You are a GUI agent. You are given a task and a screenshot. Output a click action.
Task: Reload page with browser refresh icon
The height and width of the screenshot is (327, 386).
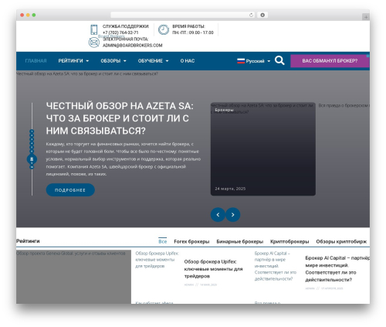click(251, 15)
